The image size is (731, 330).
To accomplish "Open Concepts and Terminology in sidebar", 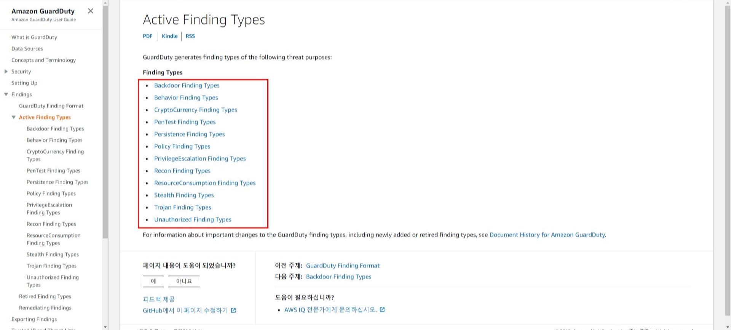I will point(43,60).
